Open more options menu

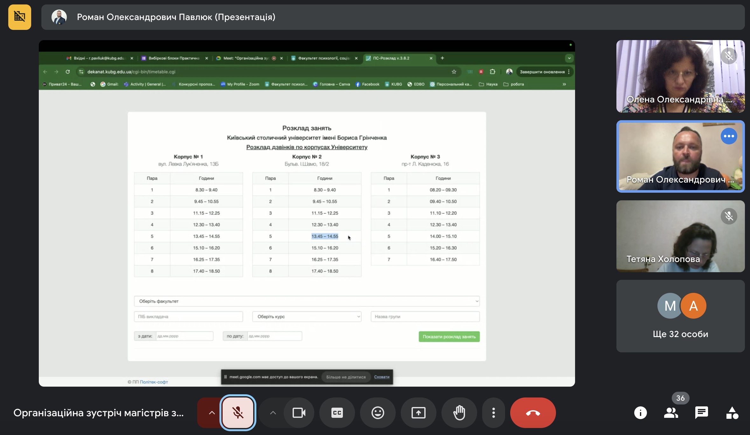pyautogui.click(x=493, y=413)
